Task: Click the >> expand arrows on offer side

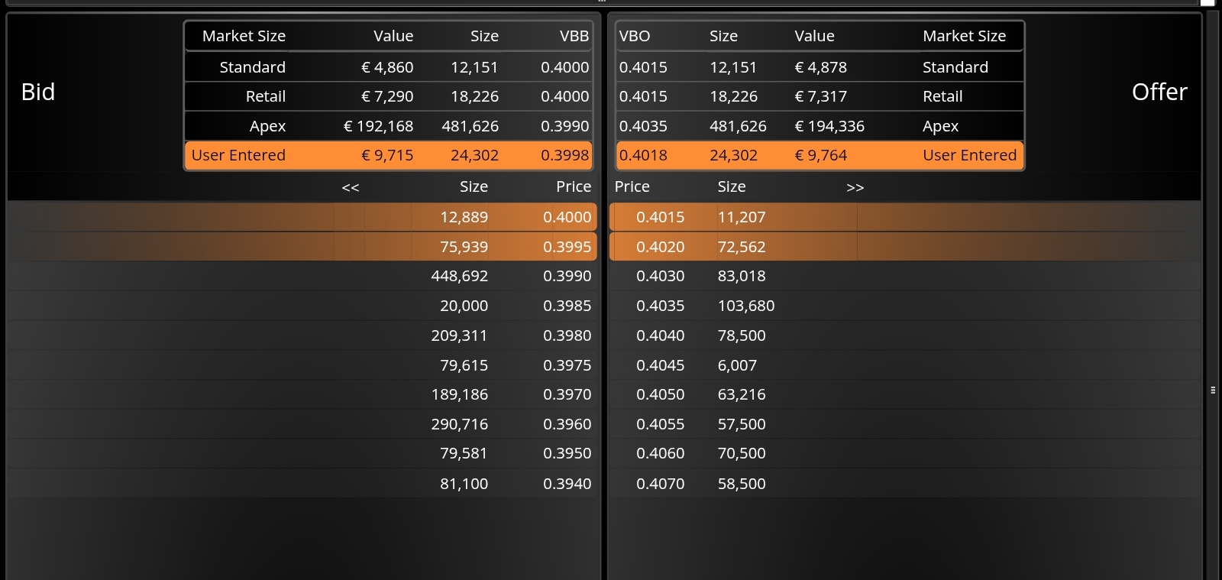Action: tap(855, 188)
